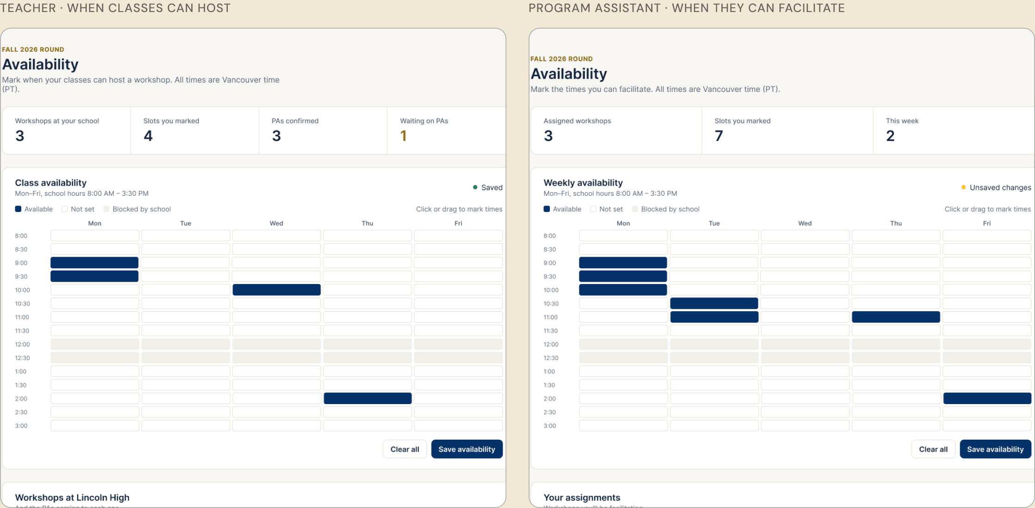Mark Teacher Tuesday 8:00 slot available
Image resolution: width=1035 pixels, height=508 pixels.
pos(186,236)
